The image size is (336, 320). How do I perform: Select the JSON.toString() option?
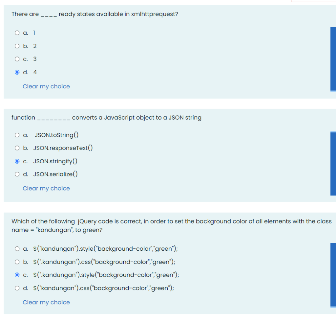coord(17,135)
